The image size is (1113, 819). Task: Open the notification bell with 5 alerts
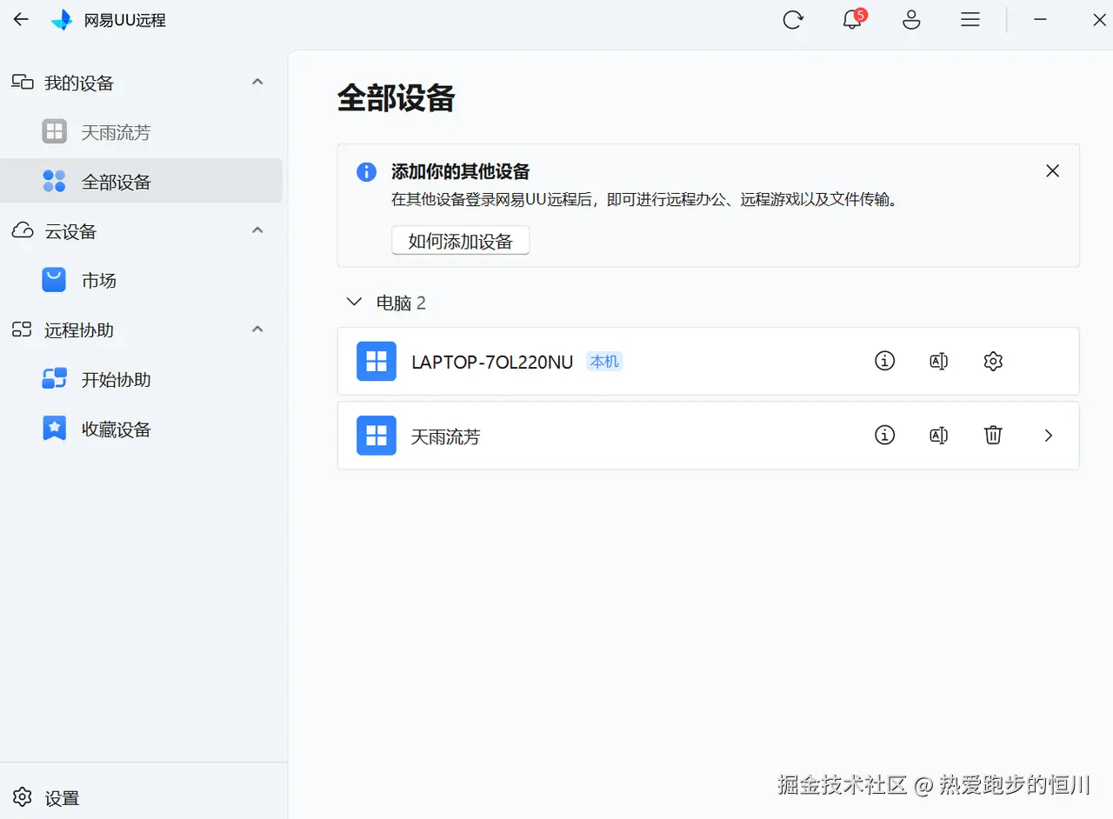851,19
